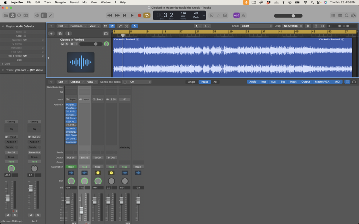Collapse the Region Audio Defaults section
This screenshot has width=359, height=224.
pyautogui.click(x=3, y=26)
